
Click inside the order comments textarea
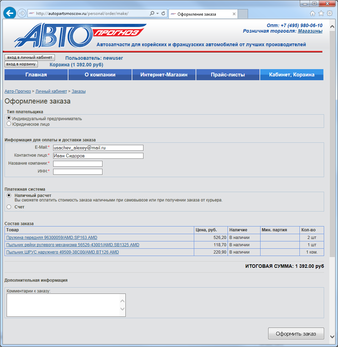click(x=63, y=305)
